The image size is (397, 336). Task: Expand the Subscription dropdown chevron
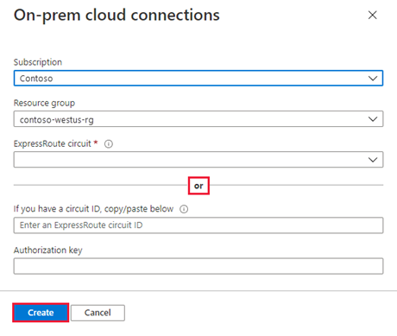point(373,79)
